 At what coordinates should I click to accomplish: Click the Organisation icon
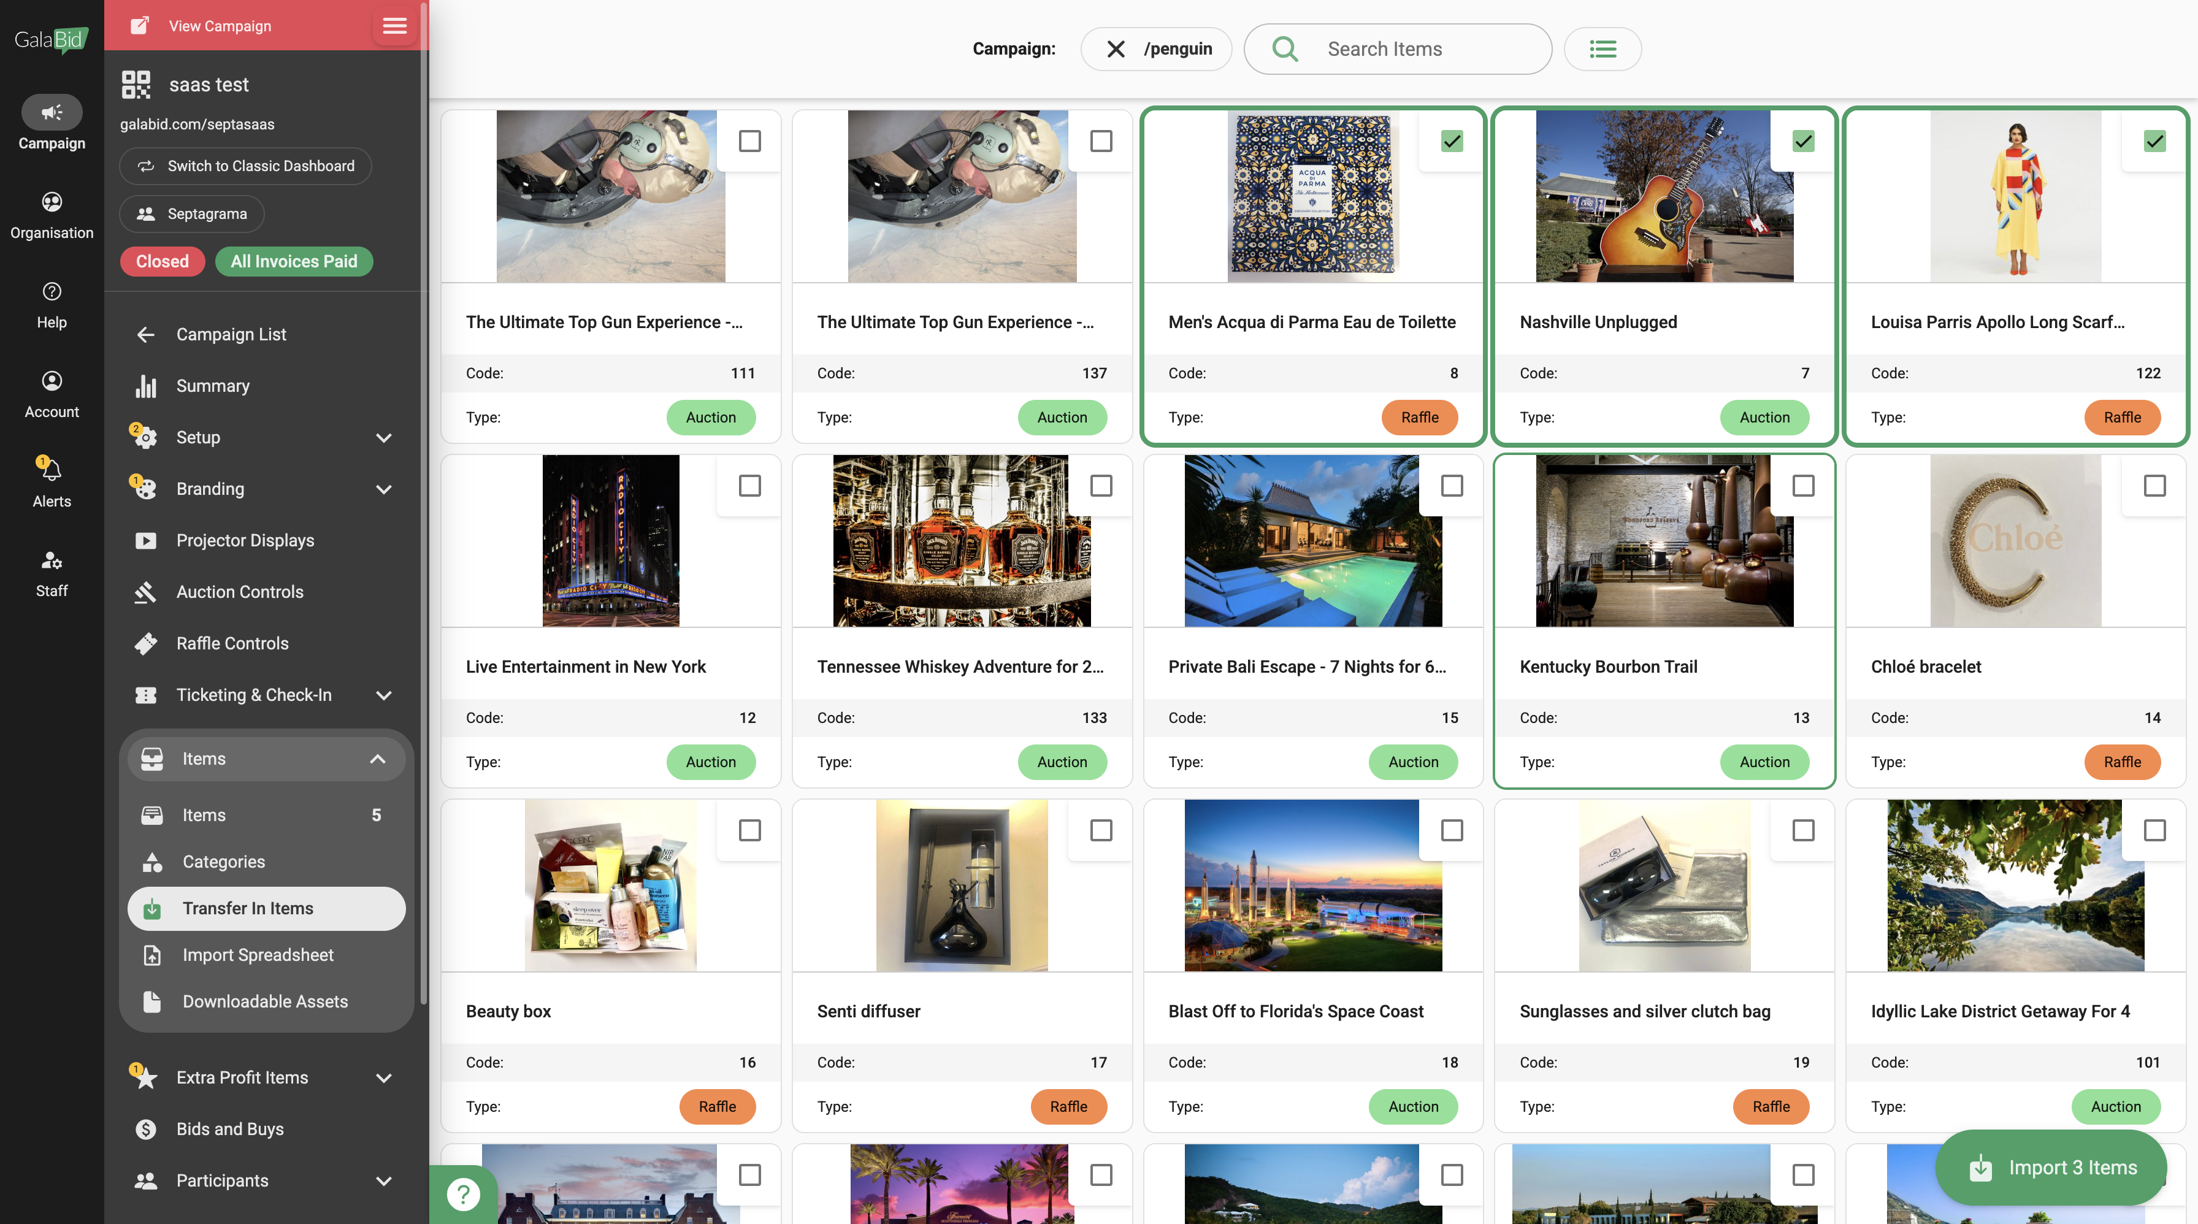[x=51, y=202]
